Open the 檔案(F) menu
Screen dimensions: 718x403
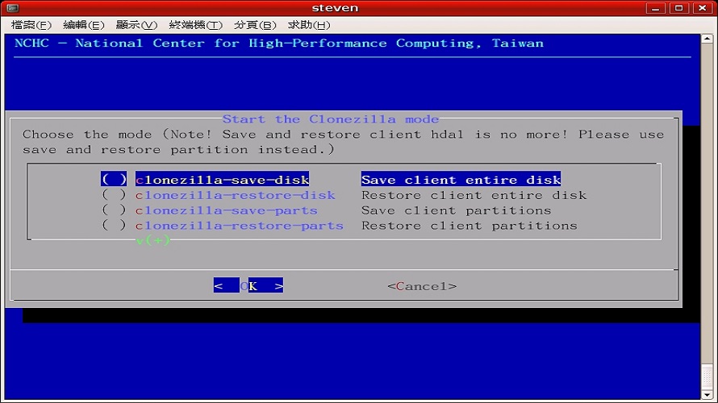point(31,25)
